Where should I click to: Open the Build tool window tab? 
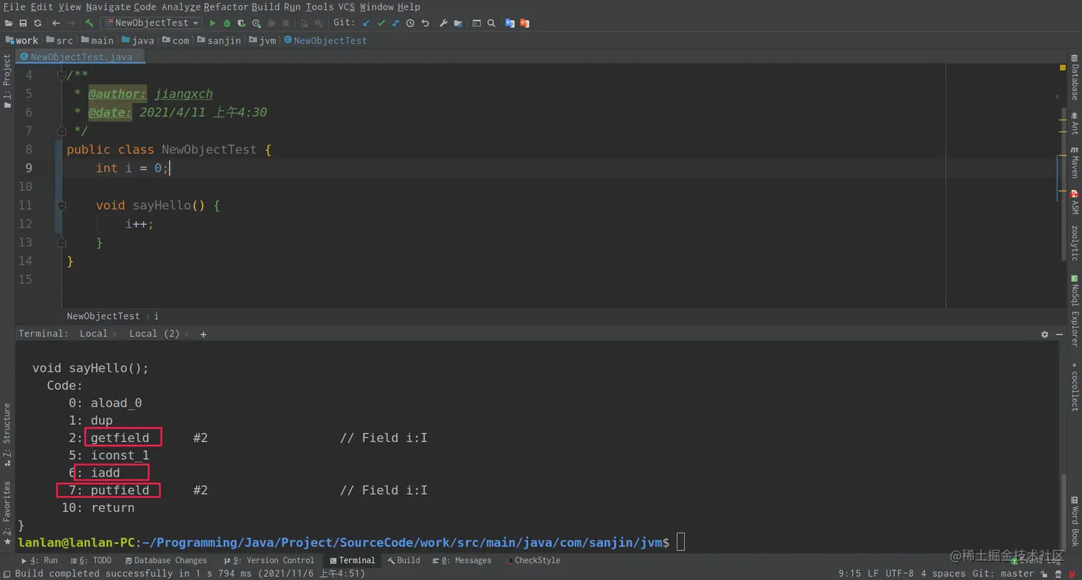pos(404,561)
